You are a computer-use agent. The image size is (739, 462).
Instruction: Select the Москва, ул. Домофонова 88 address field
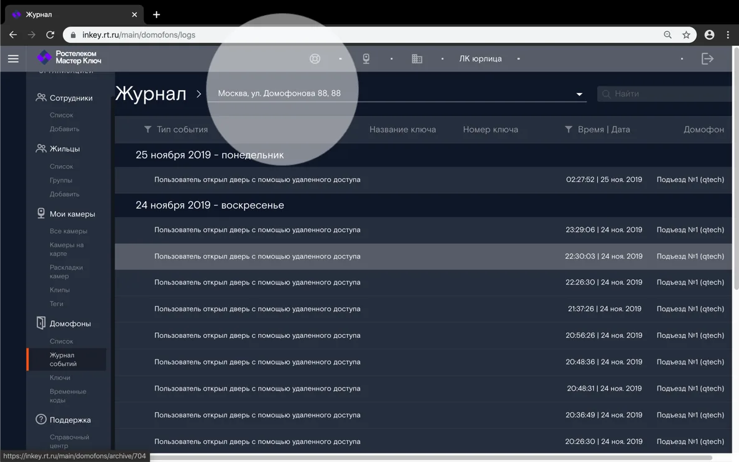397,93
